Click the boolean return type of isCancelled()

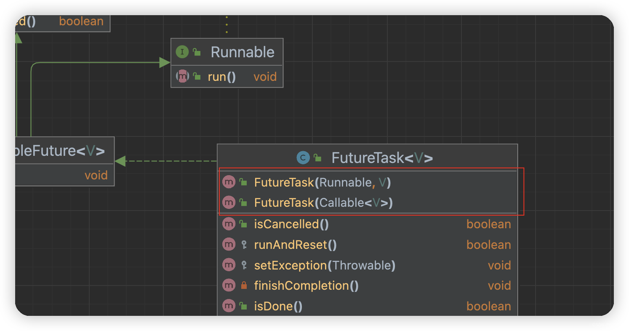click(x=489, y=224)
